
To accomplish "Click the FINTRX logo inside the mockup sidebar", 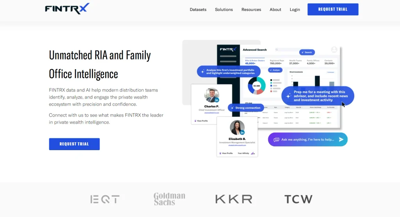I will [228, 49].
